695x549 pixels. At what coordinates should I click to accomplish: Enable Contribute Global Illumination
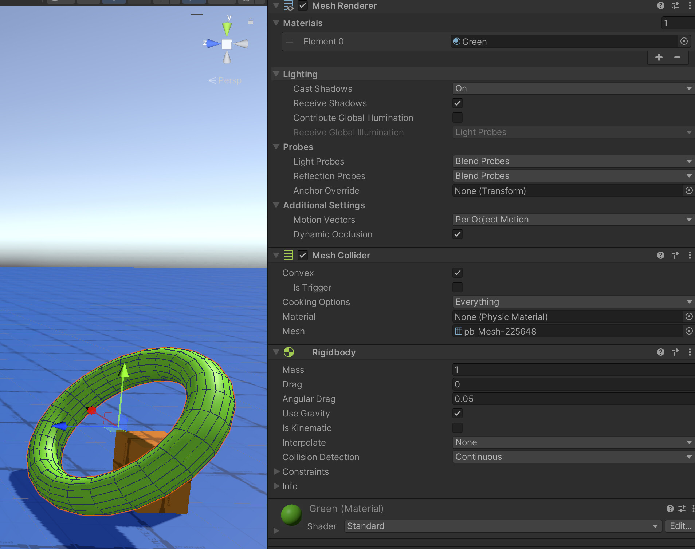tap(458, 118)
